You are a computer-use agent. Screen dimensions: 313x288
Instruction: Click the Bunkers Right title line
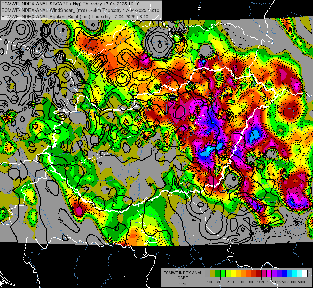pos(75,17)
